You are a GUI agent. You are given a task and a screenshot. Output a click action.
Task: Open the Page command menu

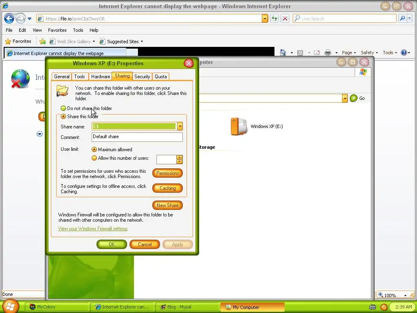[349, 53]
